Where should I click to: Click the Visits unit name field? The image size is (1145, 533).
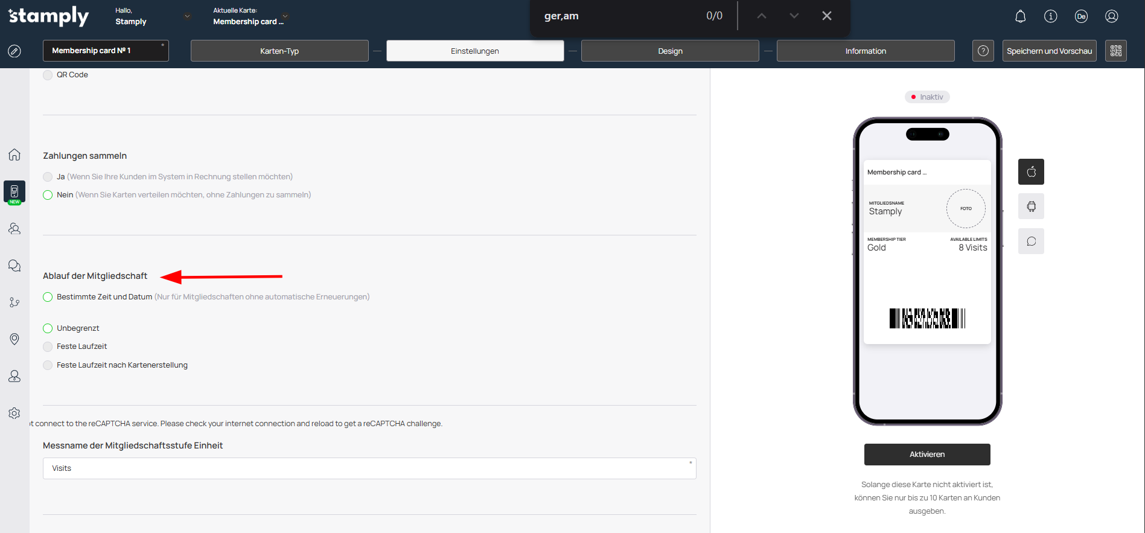coord(369,468)
